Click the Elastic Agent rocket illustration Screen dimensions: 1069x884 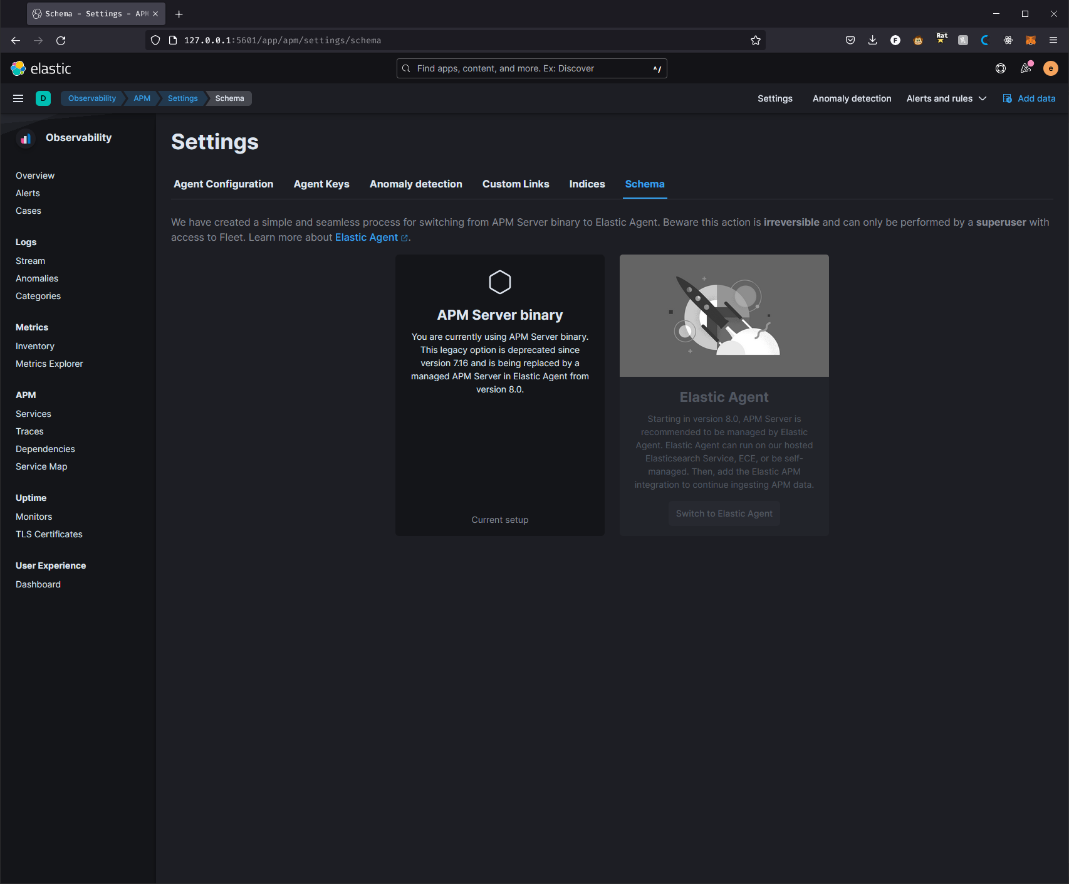click(724, 315)
